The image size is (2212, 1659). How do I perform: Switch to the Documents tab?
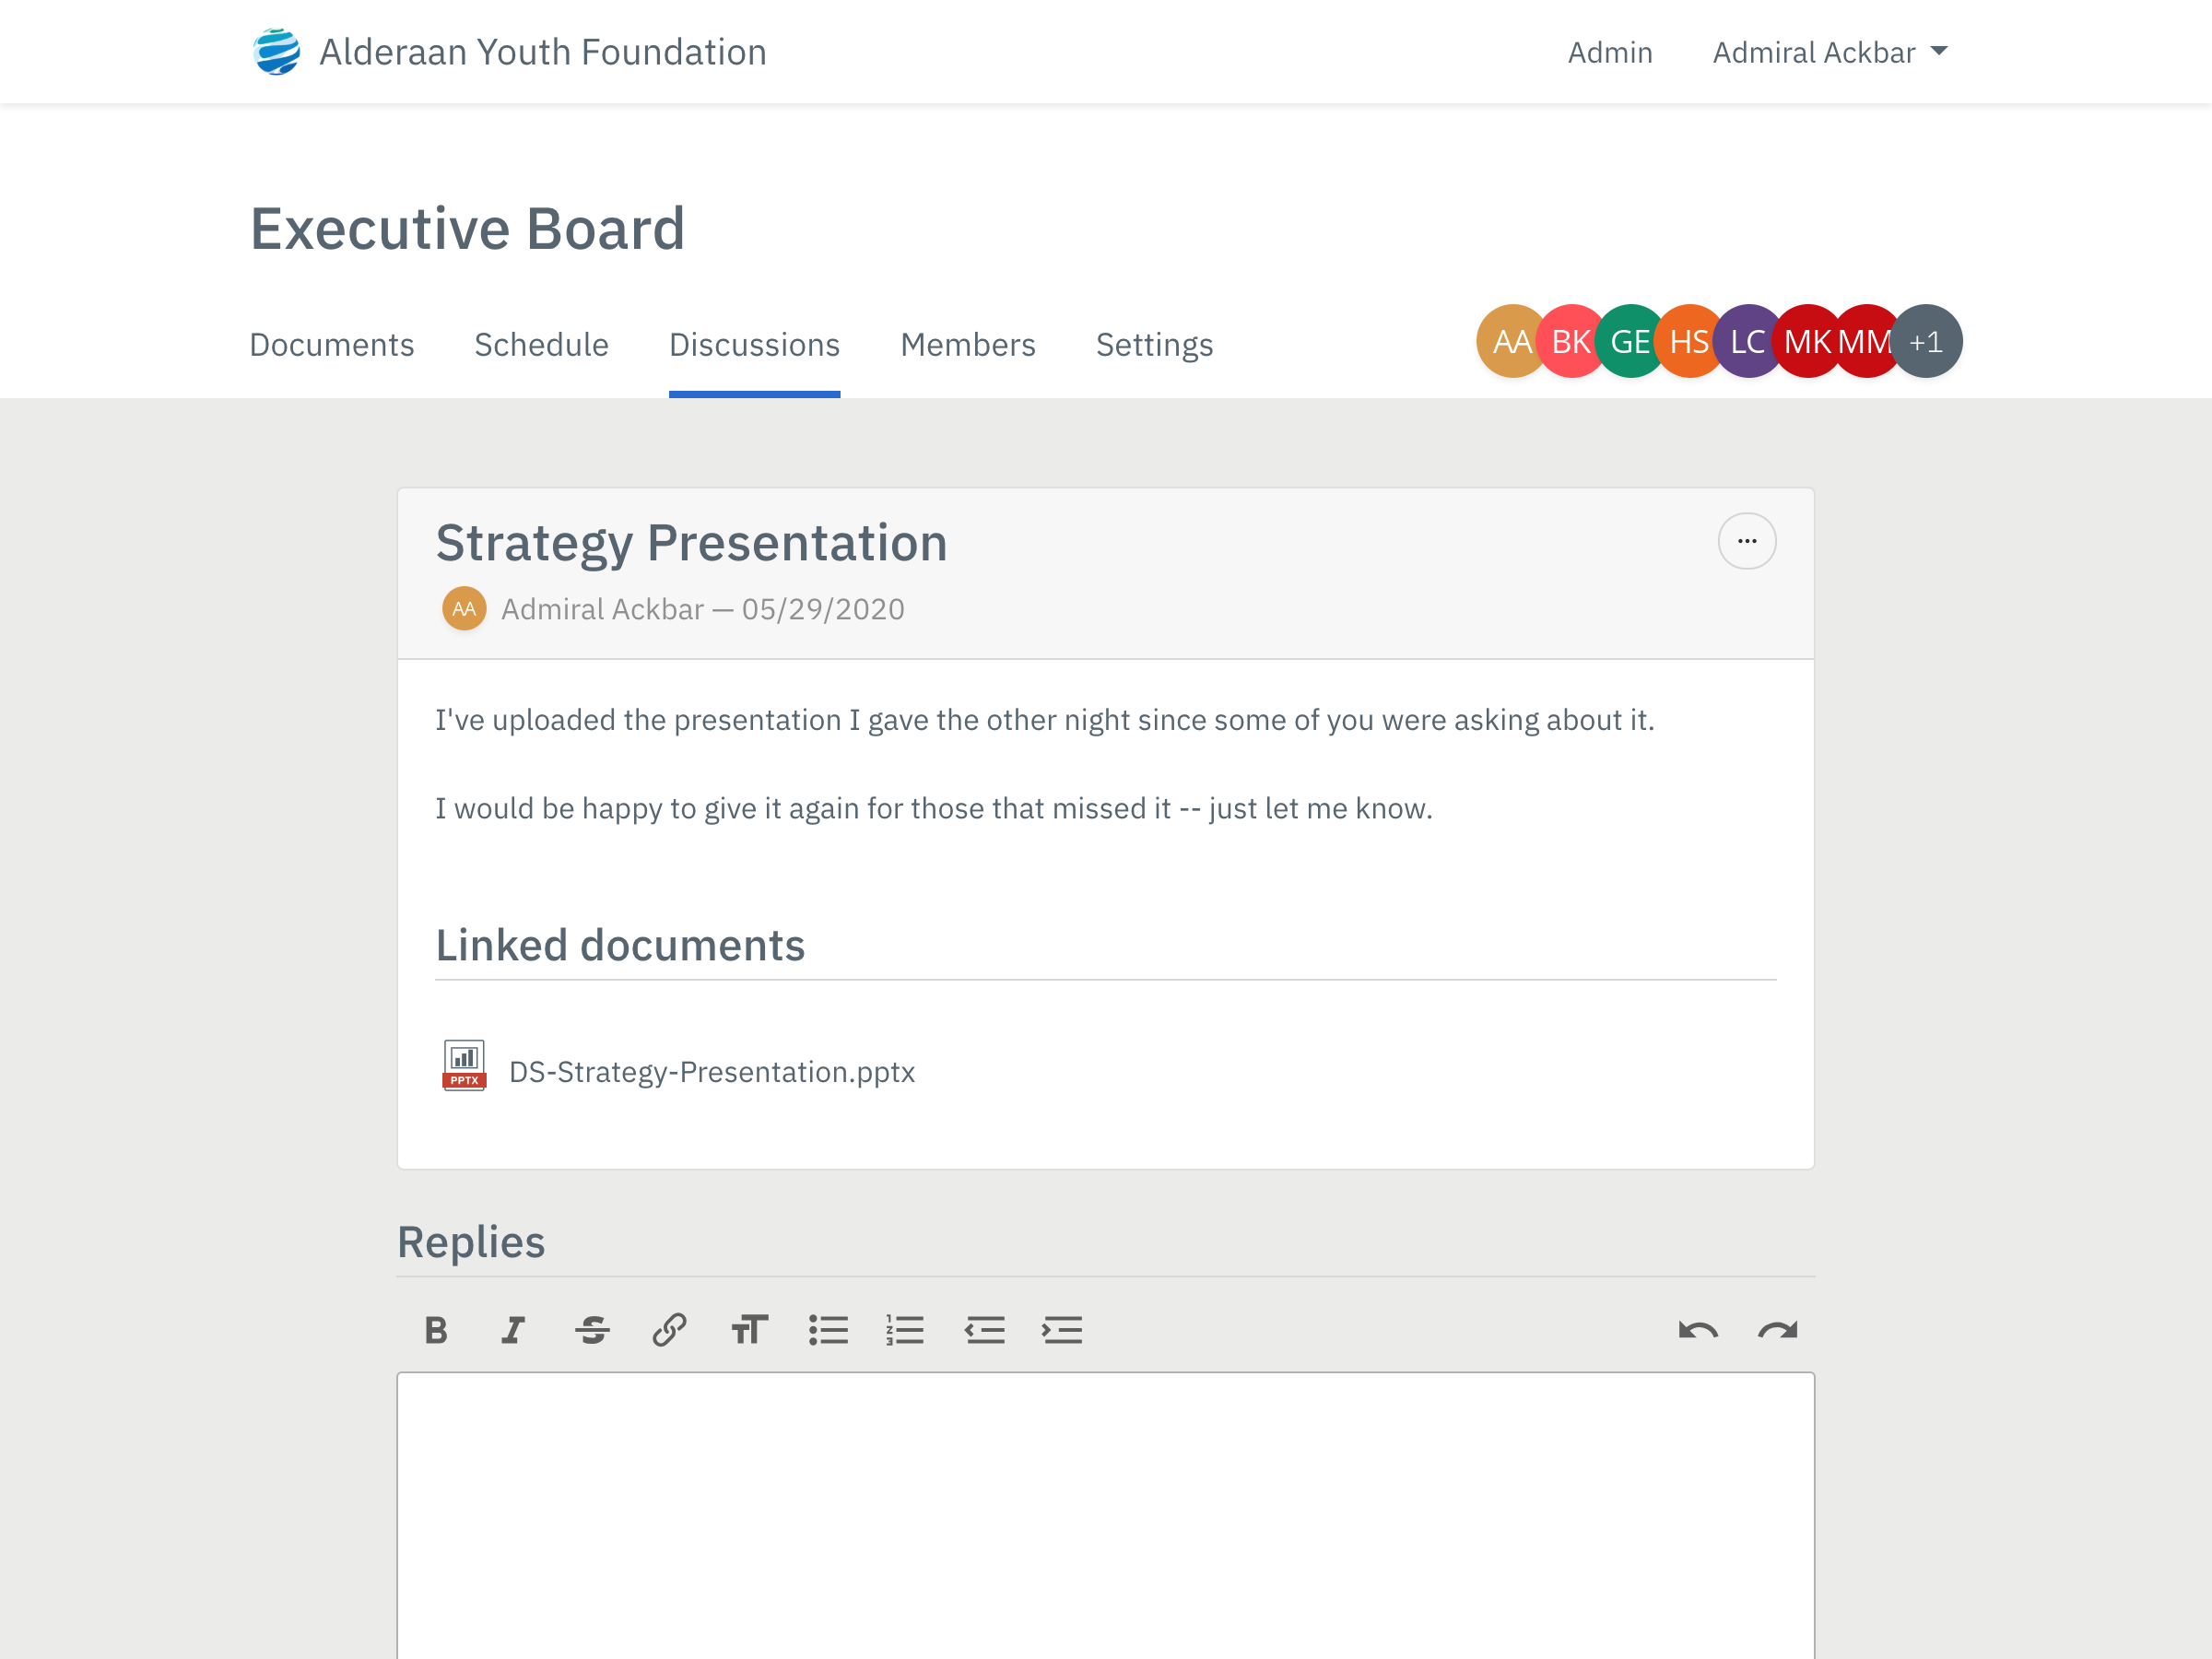click(x=333, y=343)
